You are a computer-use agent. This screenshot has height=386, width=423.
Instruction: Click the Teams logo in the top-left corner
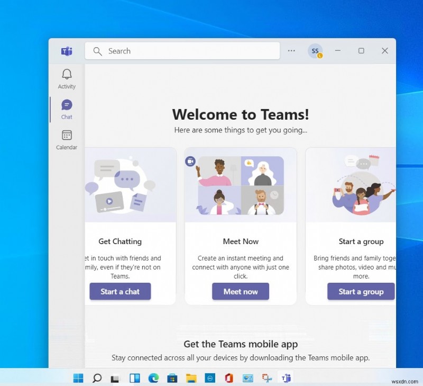tap(67, 51)
